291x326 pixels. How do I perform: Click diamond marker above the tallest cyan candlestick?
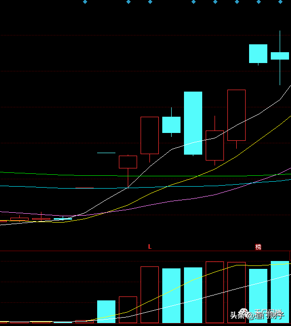[193, 2]
